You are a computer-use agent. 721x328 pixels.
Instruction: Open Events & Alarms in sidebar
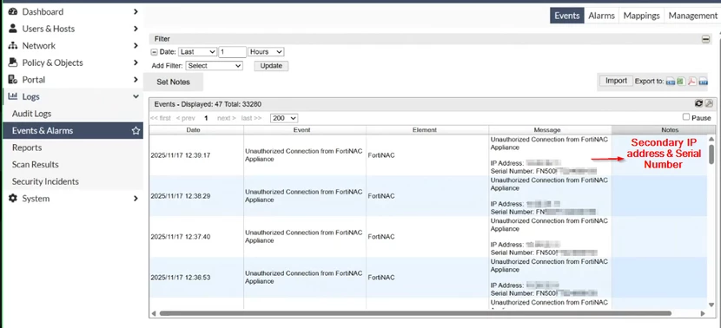click(x=73, y=130)
